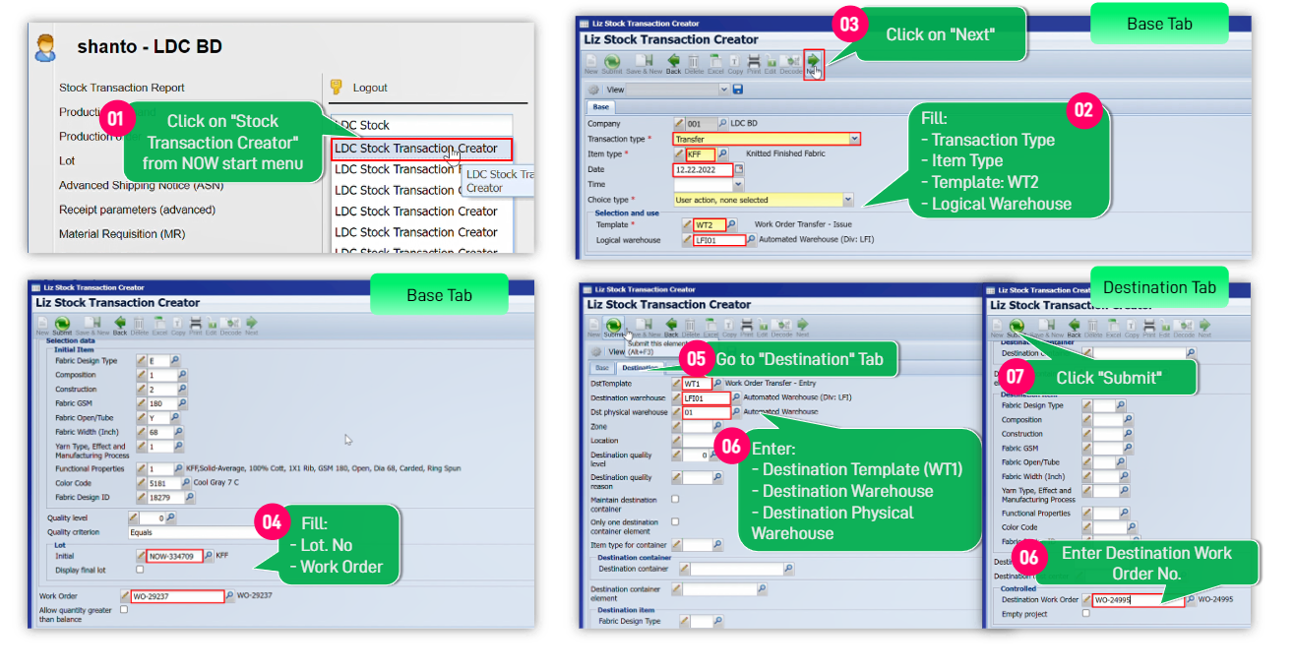Click the Quality level field showing 0
The image size is (1294, 669).
(152, 517)
